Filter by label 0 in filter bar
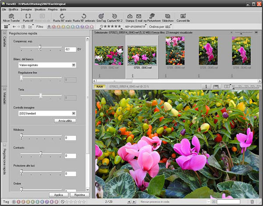The image size is (263, 206). click(x=49, y=27)
